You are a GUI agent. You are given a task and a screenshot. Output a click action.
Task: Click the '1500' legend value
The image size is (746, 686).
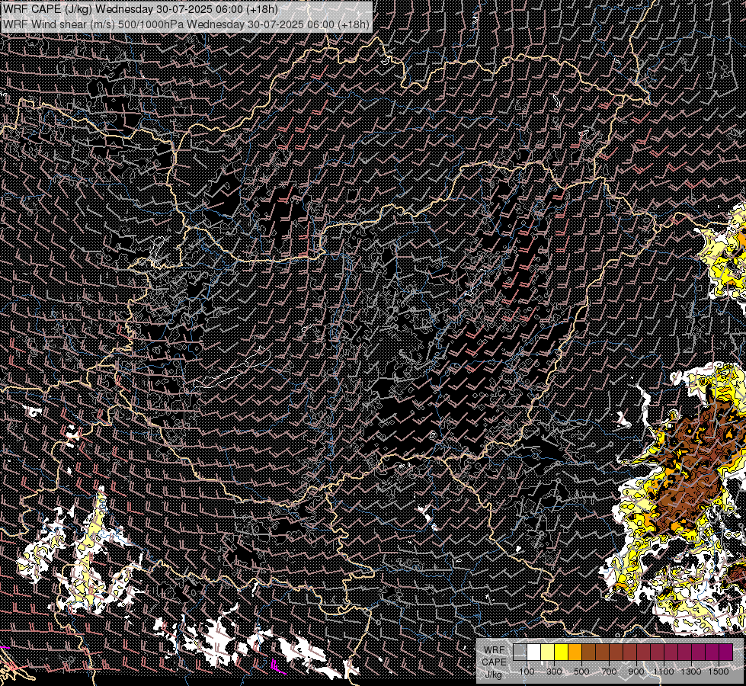click(719, 672)
